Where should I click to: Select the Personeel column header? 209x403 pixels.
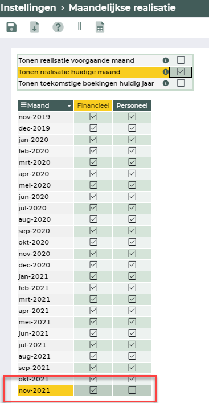click(x=132, y=105)
